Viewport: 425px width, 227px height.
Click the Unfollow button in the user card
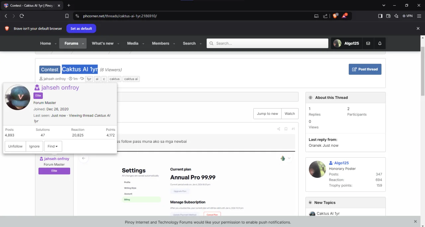15,146
